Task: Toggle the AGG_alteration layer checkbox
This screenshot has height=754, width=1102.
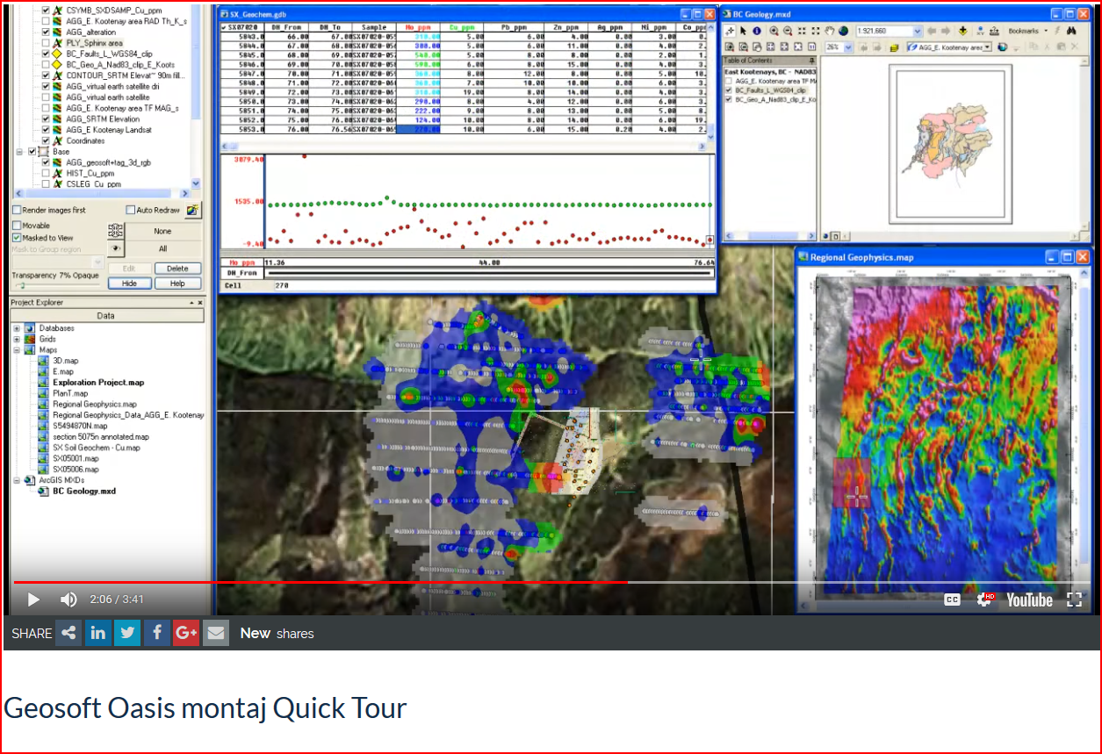Action: [47, 32]
